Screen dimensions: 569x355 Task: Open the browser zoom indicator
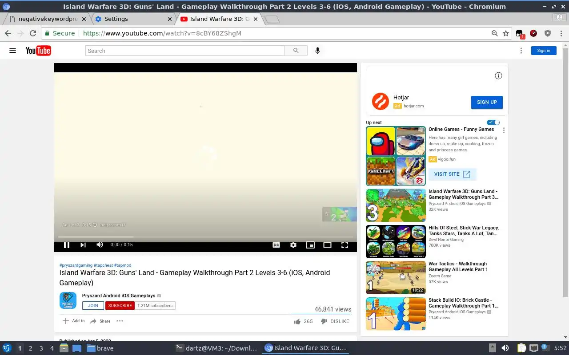coord(494,33)
